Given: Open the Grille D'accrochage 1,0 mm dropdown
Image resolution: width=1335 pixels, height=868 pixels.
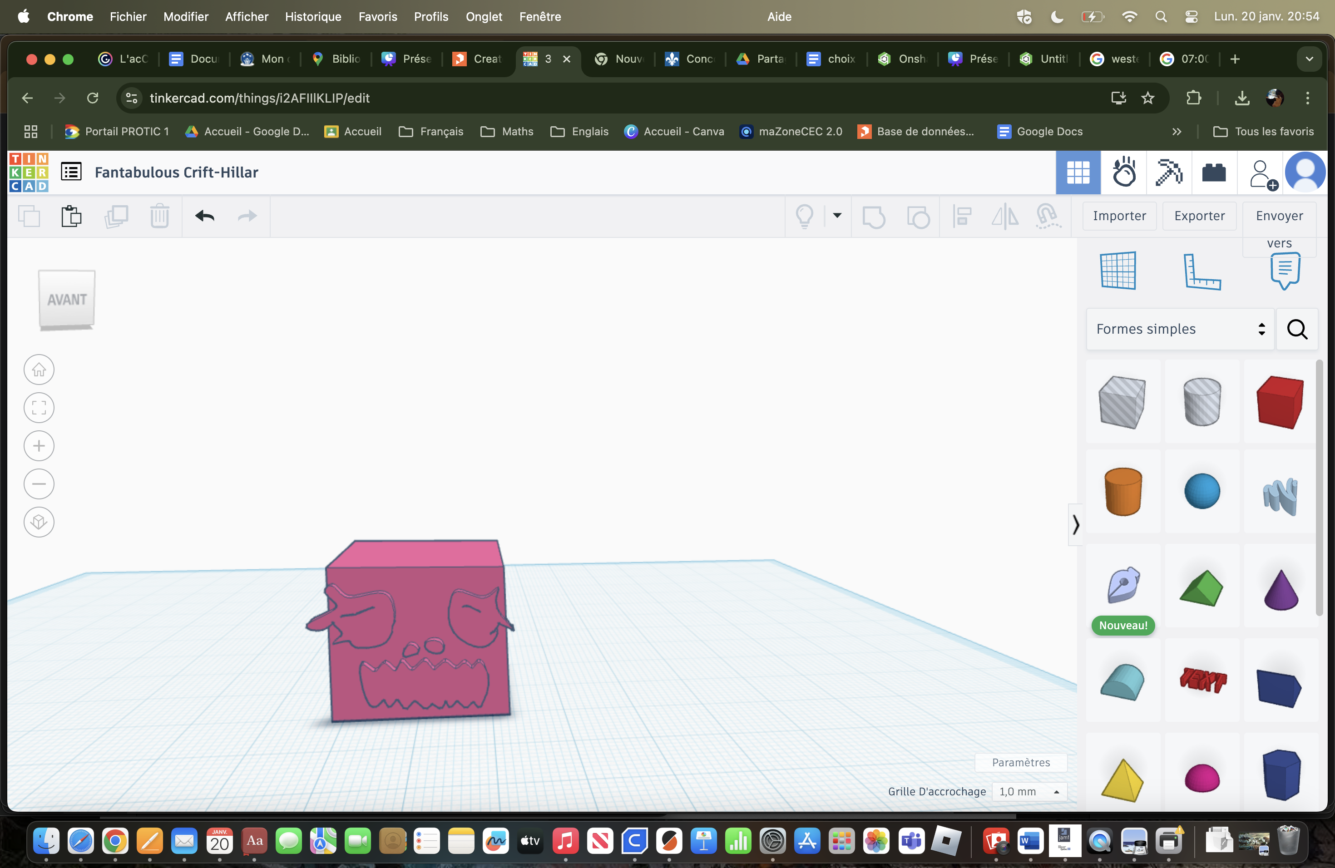Looking at the screenshot, I should pyautogui.click(x=1029, y=791).
